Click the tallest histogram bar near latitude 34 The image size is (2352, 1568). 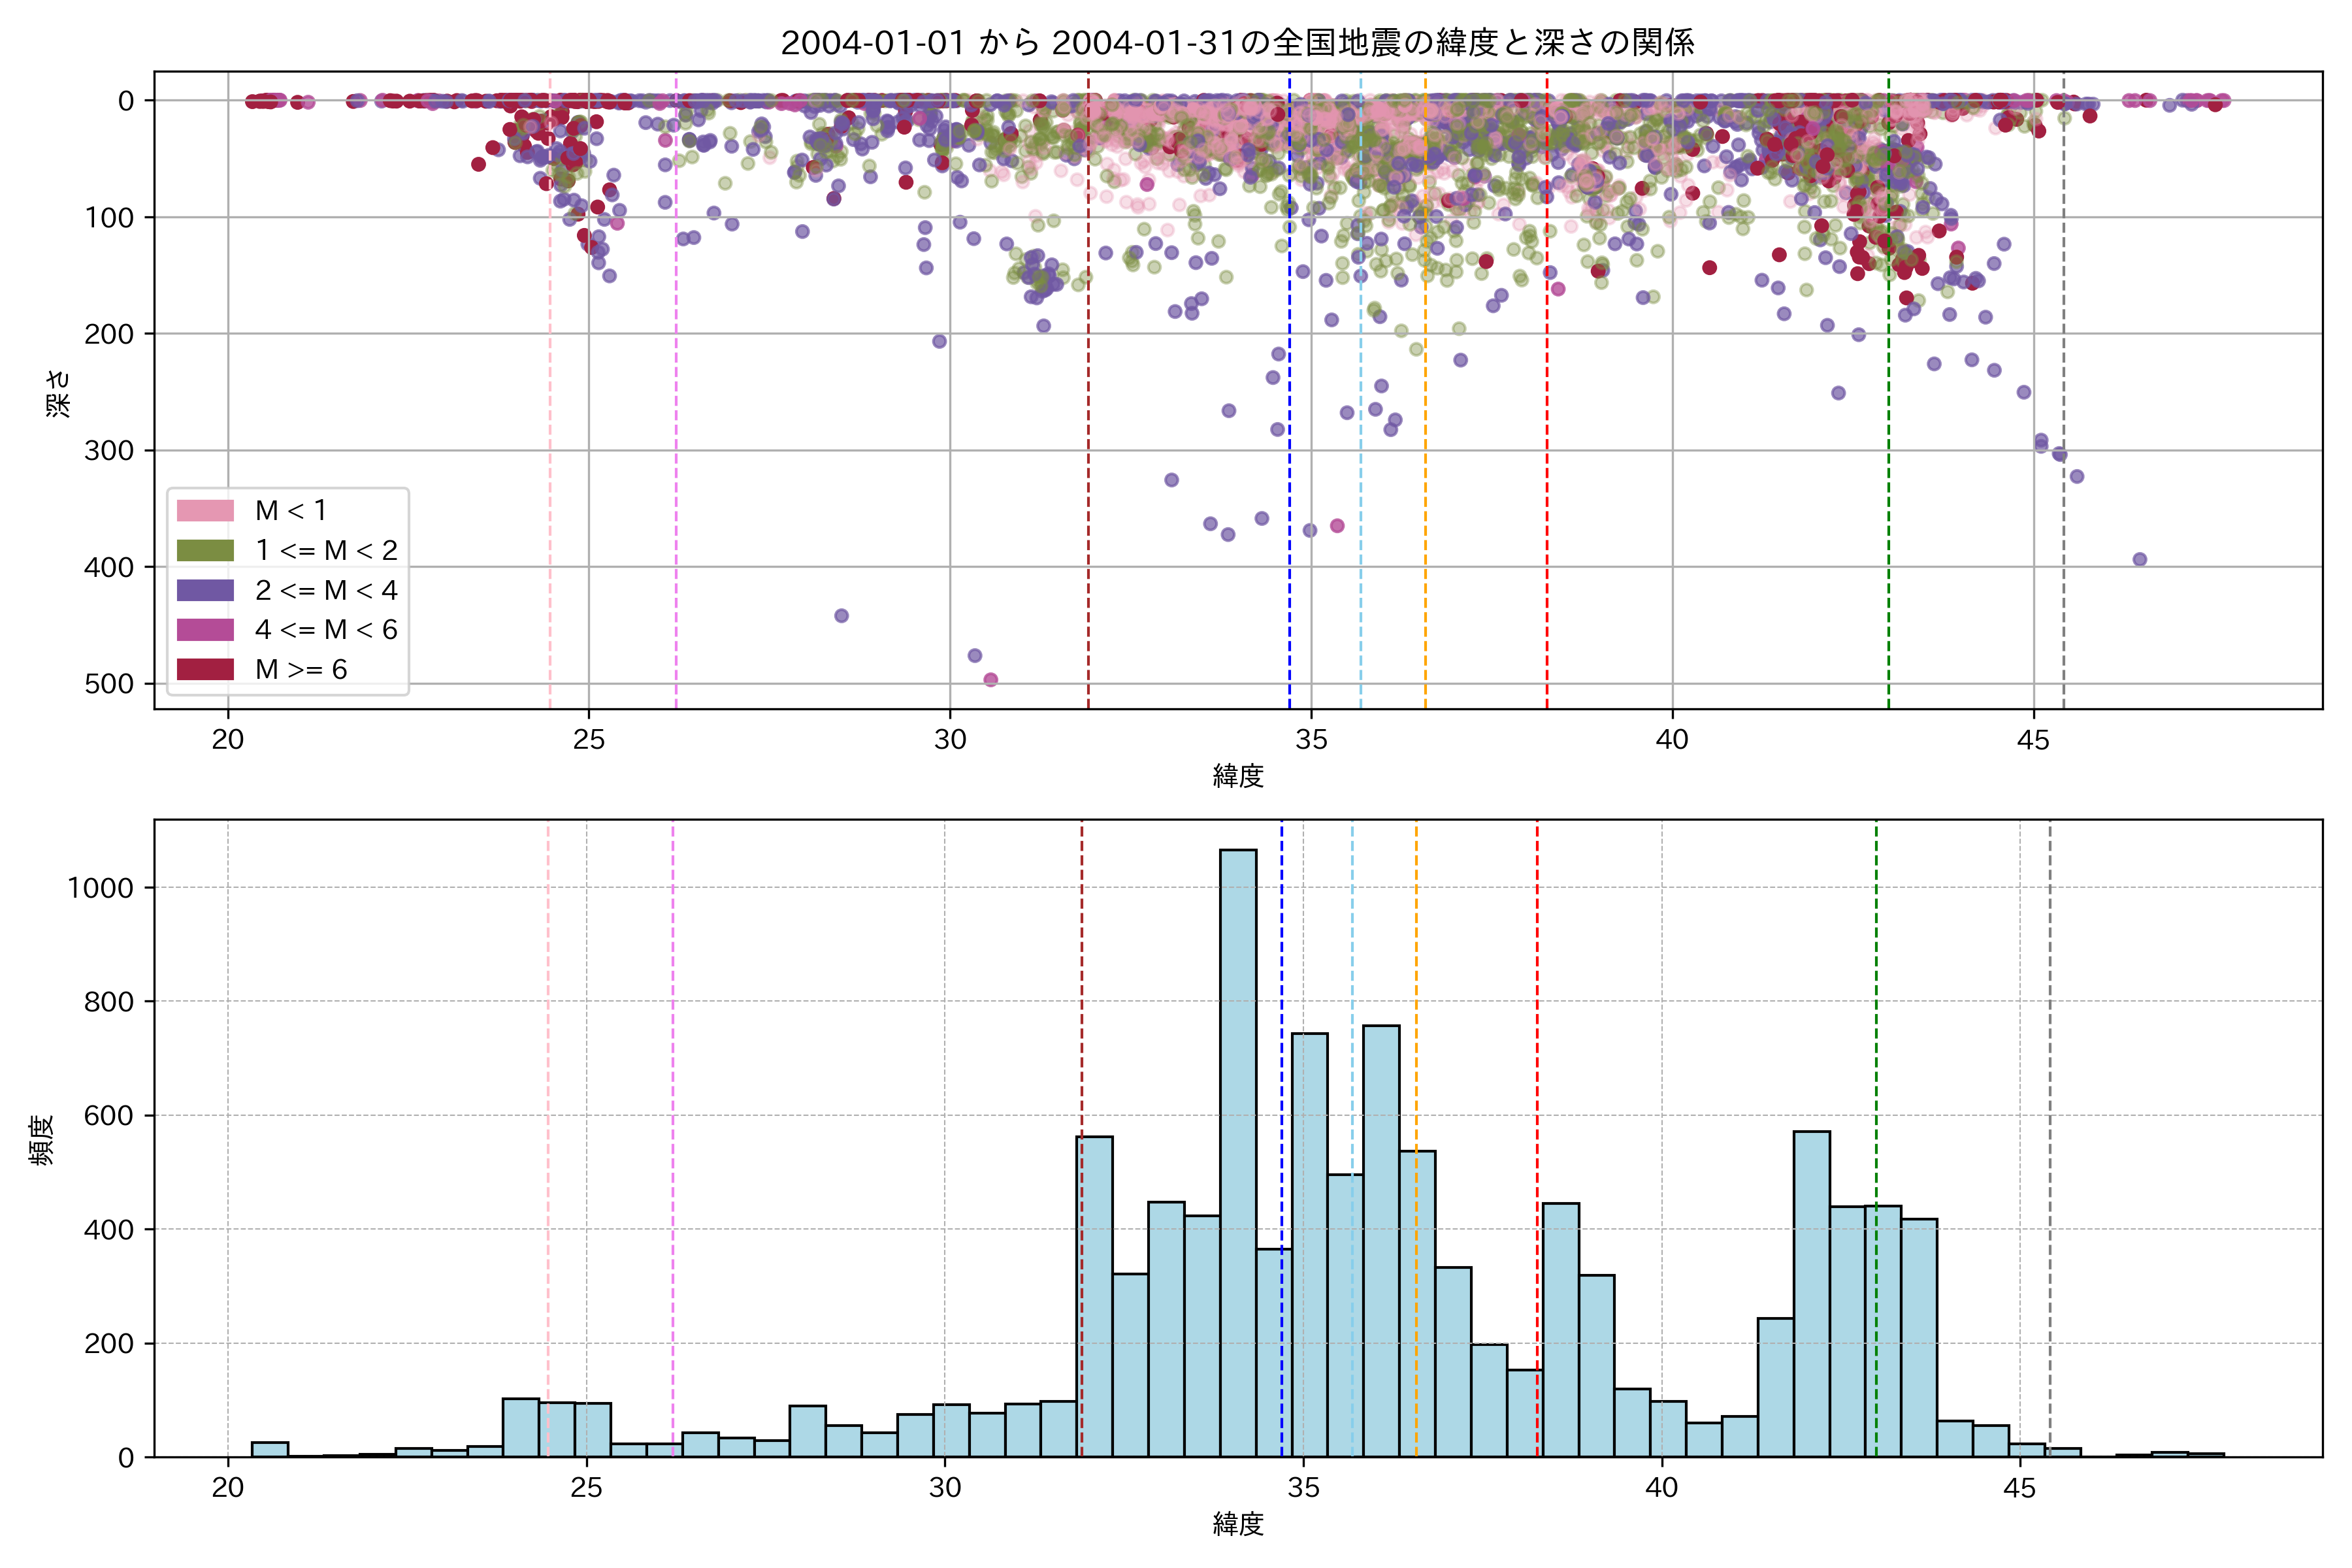coord(1238,1150)
